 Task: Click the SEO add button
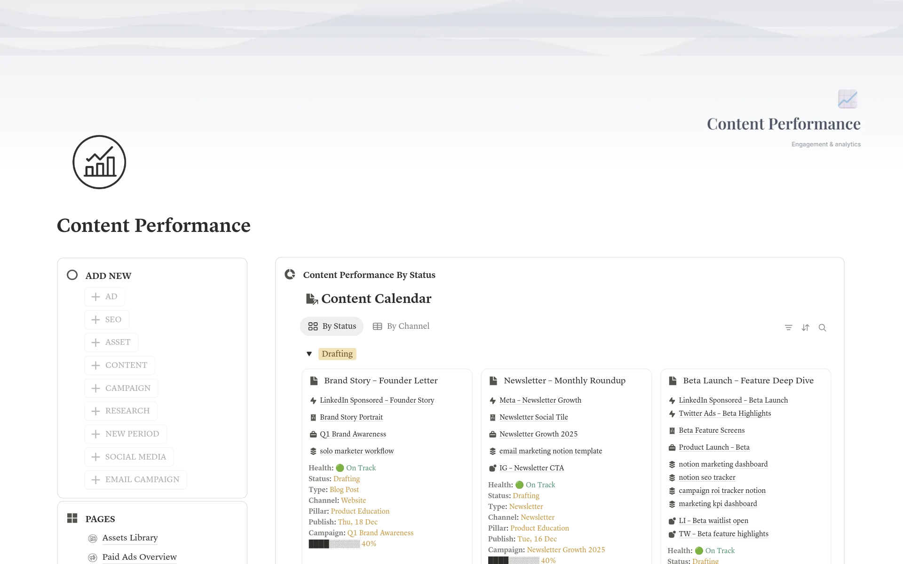107,320
